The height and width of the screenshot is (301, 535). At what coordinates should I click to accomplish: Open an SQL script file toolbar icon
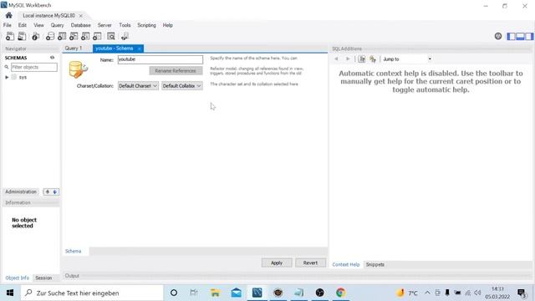tap(22, 36)
